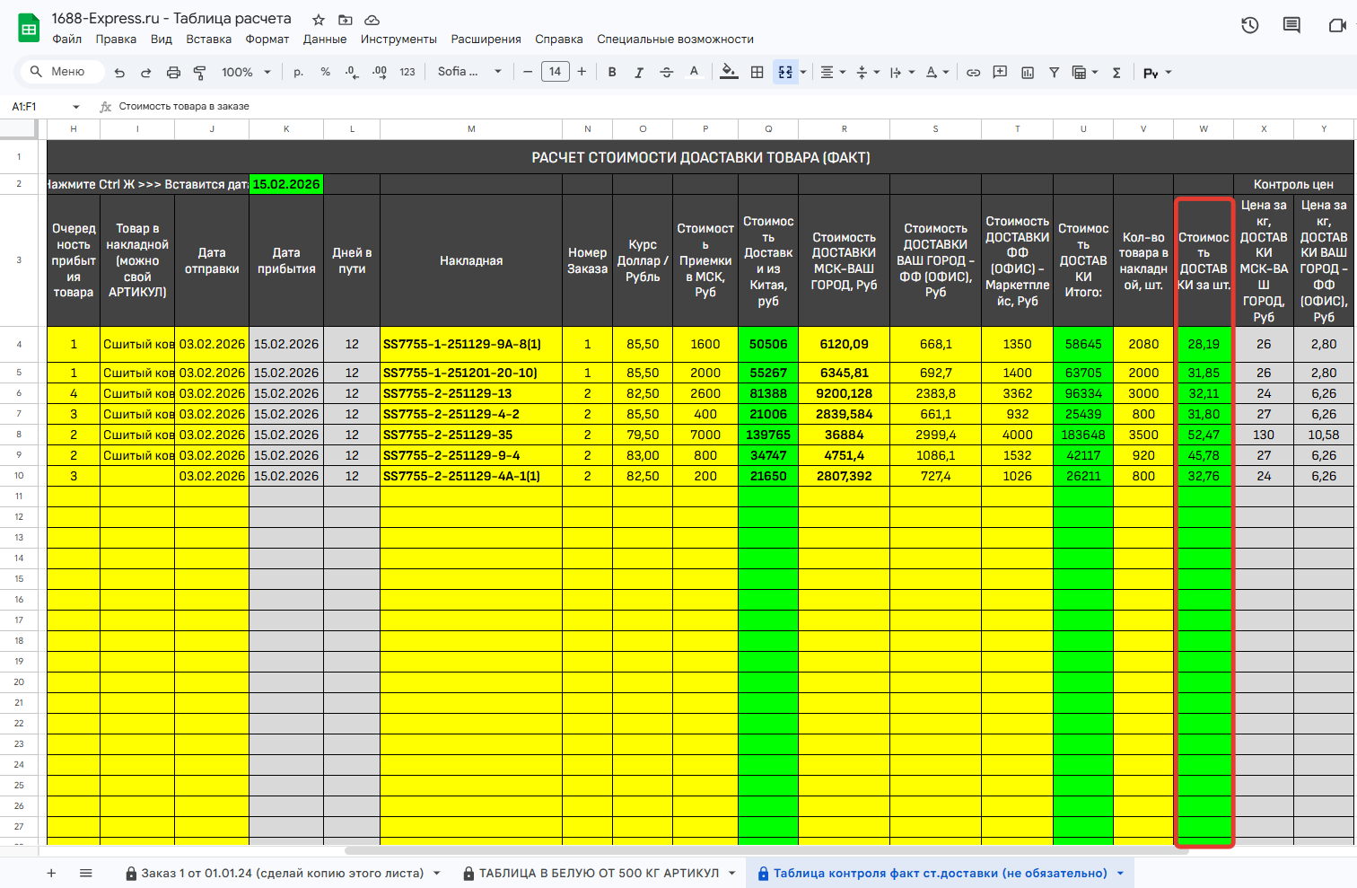Expand the horizontal align dropdown
Viewport: 1357px width, 888px height.
click(833, 72)
